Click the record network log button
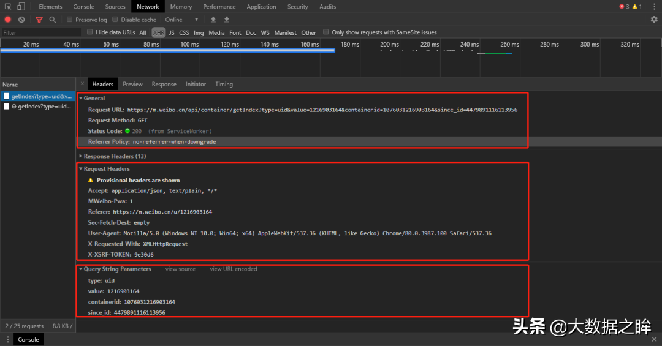 point(7,20)
